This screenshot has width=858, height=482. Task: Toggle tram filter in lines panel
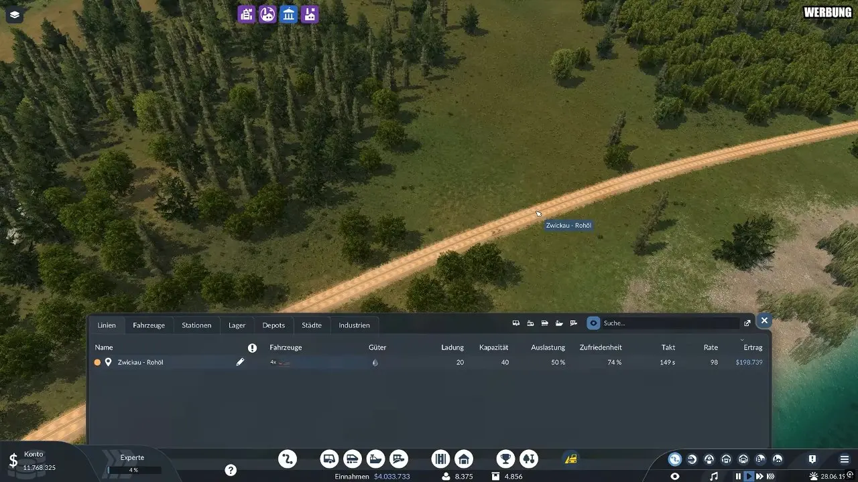point(530,323)
